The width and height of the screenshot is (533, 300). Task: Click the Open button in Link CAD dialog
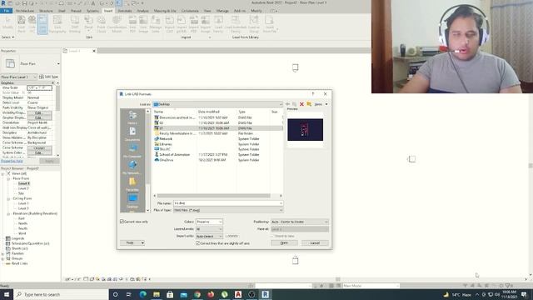pyautogui.click(x=284, y=242)
